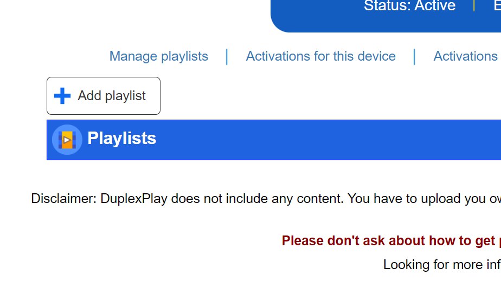This screenshot has height=301, width=501.
Task: Click divider after Activations for this device
Action: pos(414,57)
